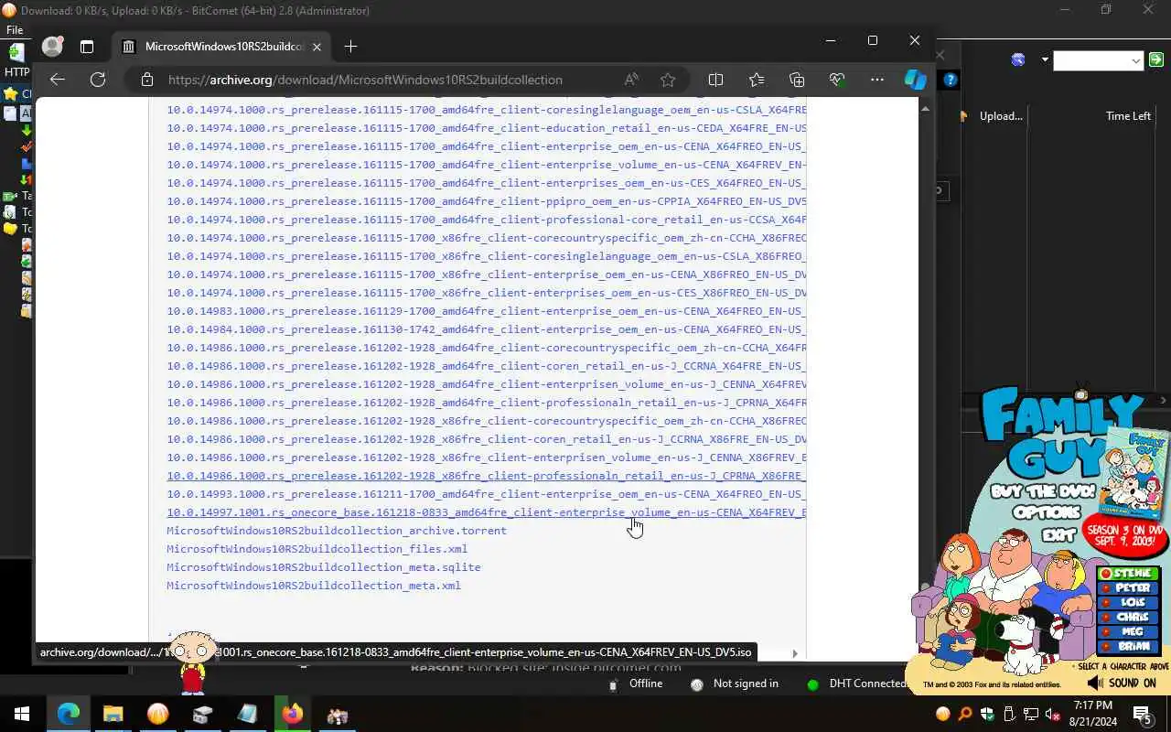
Task: Activate Read aloud in address bar
Action: click(631, 80)
